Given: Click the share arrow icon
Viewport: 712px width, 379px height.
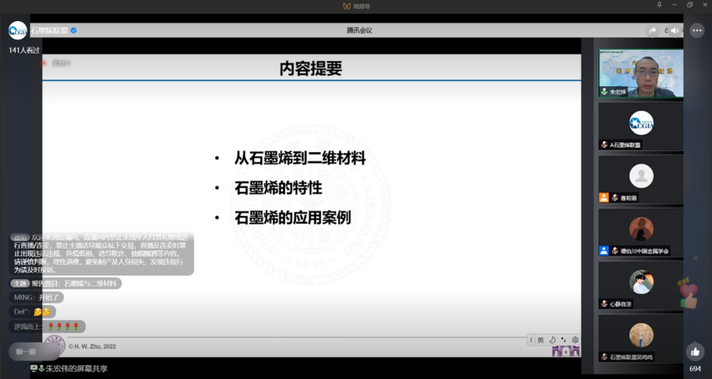Looking at the screenshot, I should coord(653,30).
